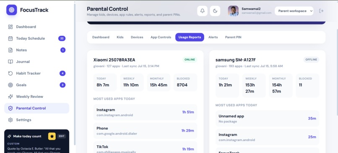
Task: Click the Goals badge 3
Action: tap(62, 85)
